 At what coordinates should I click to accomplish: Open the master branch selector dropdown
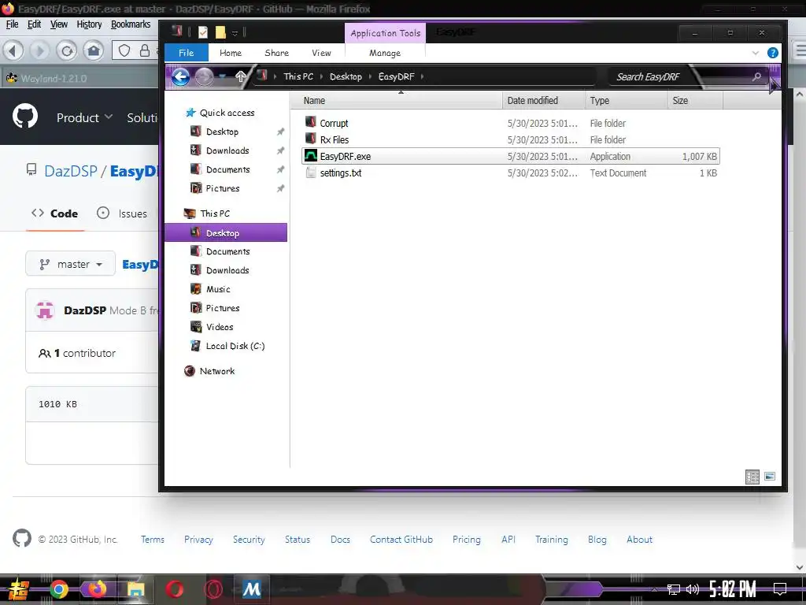point(70,264)
